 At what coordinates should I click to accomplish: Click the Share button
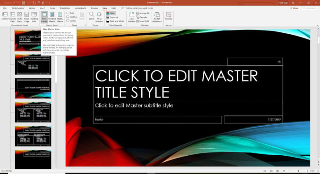tap(294, 8)
